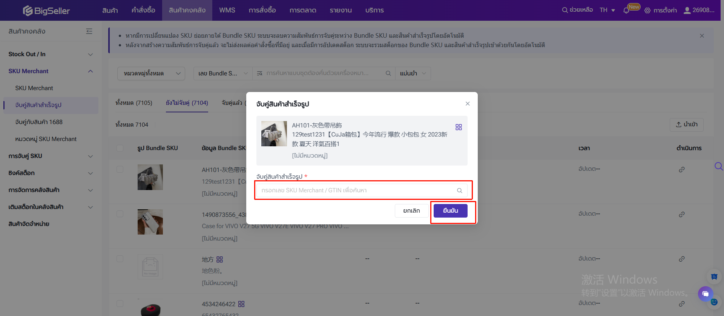Close the info banner with X icon
This screenshot has width=724, height=316.
click(x=702, y=36)
